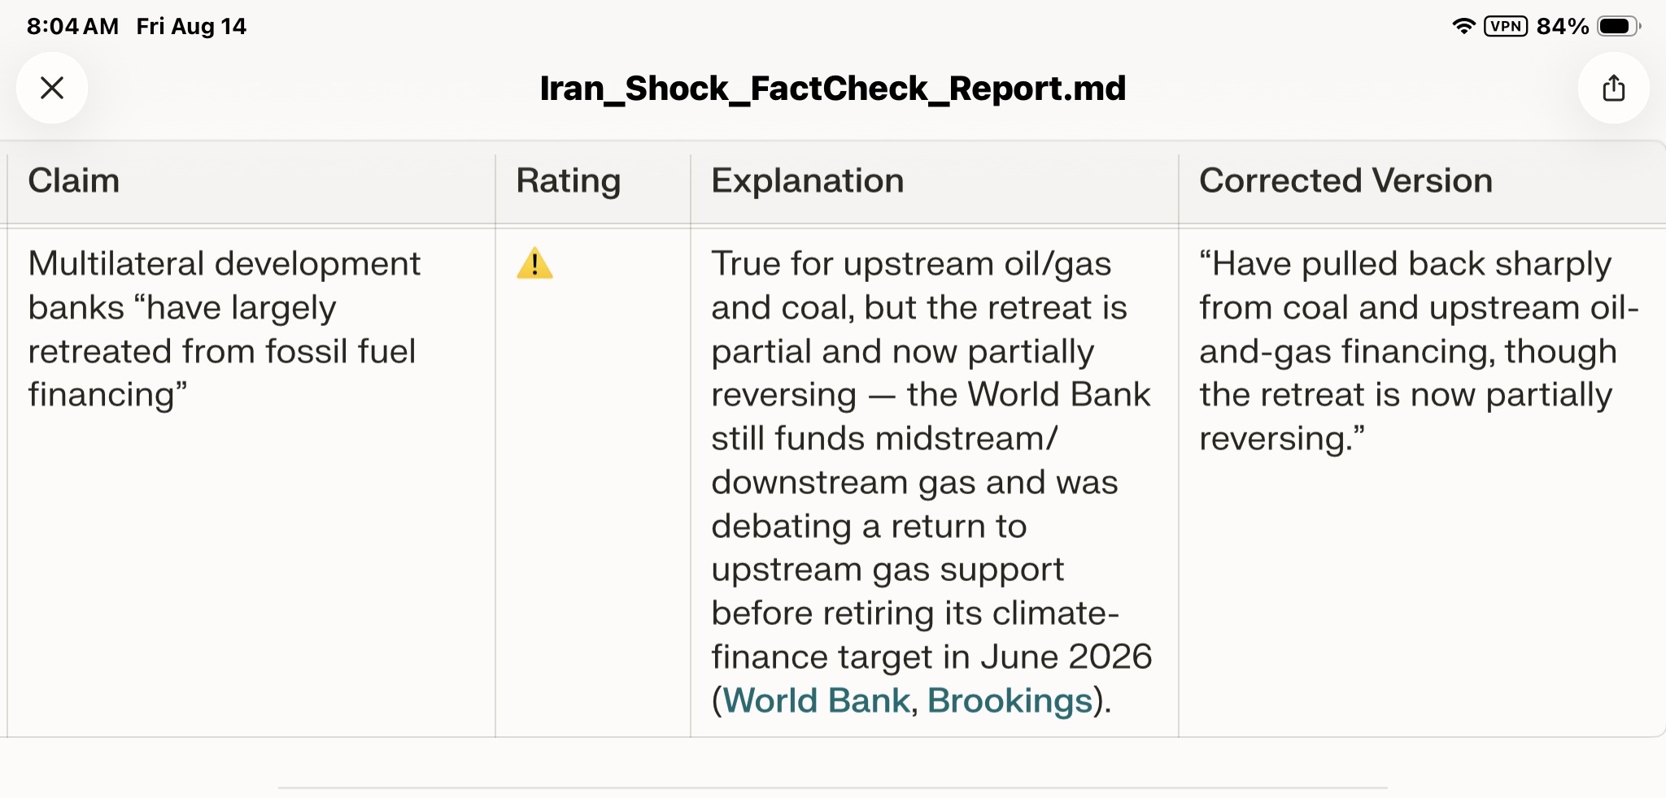Select the Corrected Version column header
This screenshot has height=798, width=1666.
coord(1346,180)
